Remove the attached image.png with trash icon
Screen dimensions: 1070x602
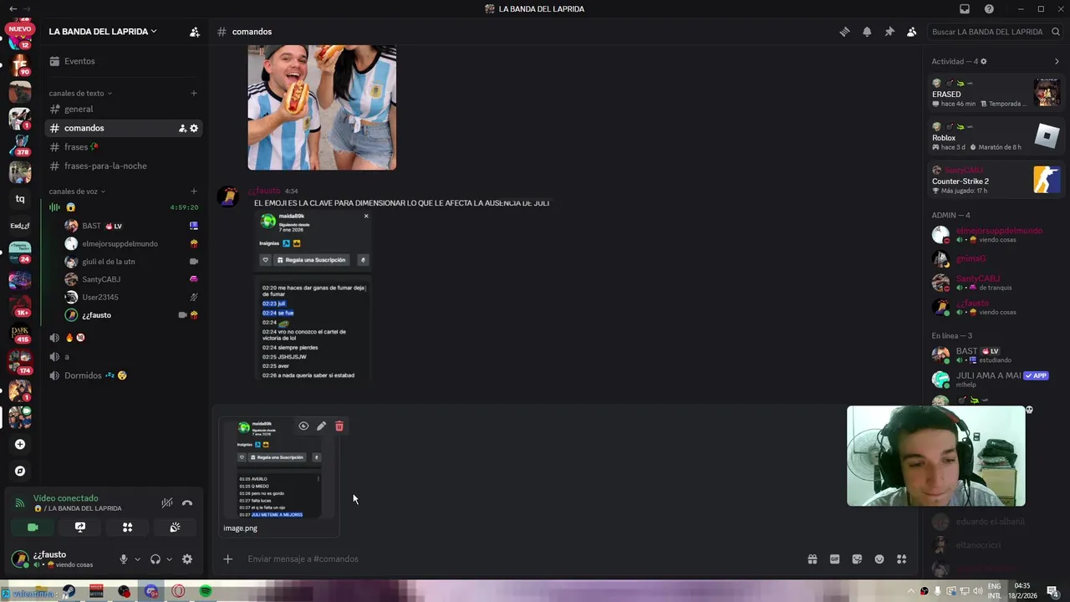coord(339,426)
